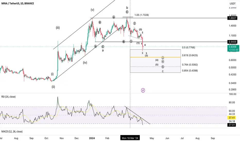Click the Oct label on the time axis

coord(46,138)
